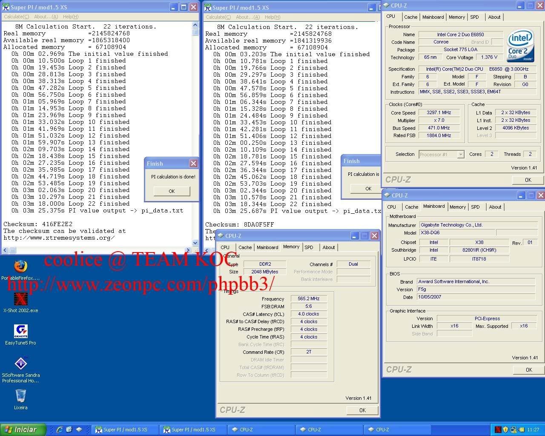Viewport: 545px width, 436px height.
Task: Click the red X-Shot system tray icon
Action: (498, 430)
